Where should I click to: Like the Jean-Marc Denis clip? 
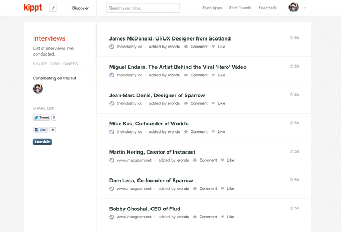(218, 103)
